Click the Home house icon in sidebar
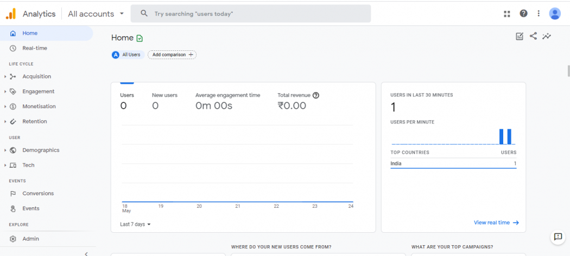 [x=13, y=34]
